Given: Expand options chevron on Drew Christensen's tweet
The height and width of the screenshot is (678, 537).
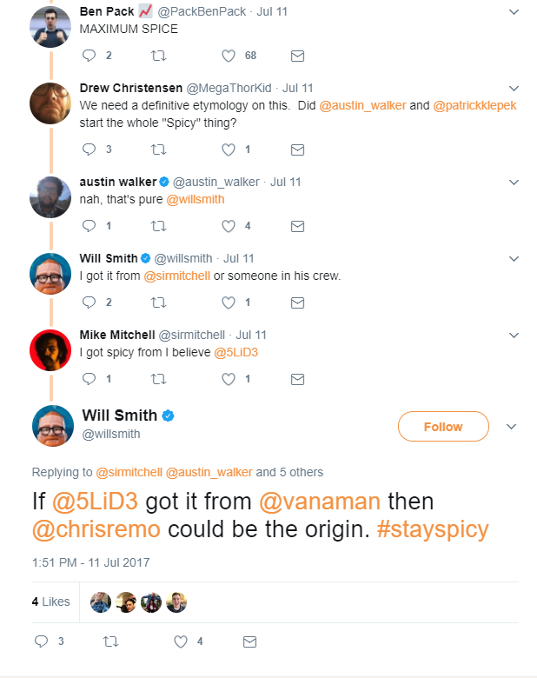Looking at the screenshot, I should [x=514, y=88].
